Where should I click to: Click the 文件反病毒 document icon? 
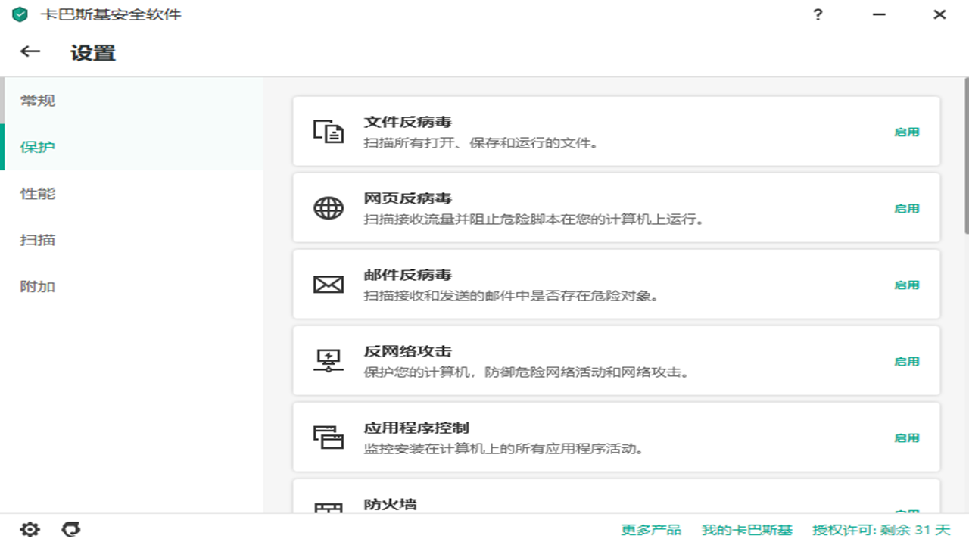pos(327,130)
